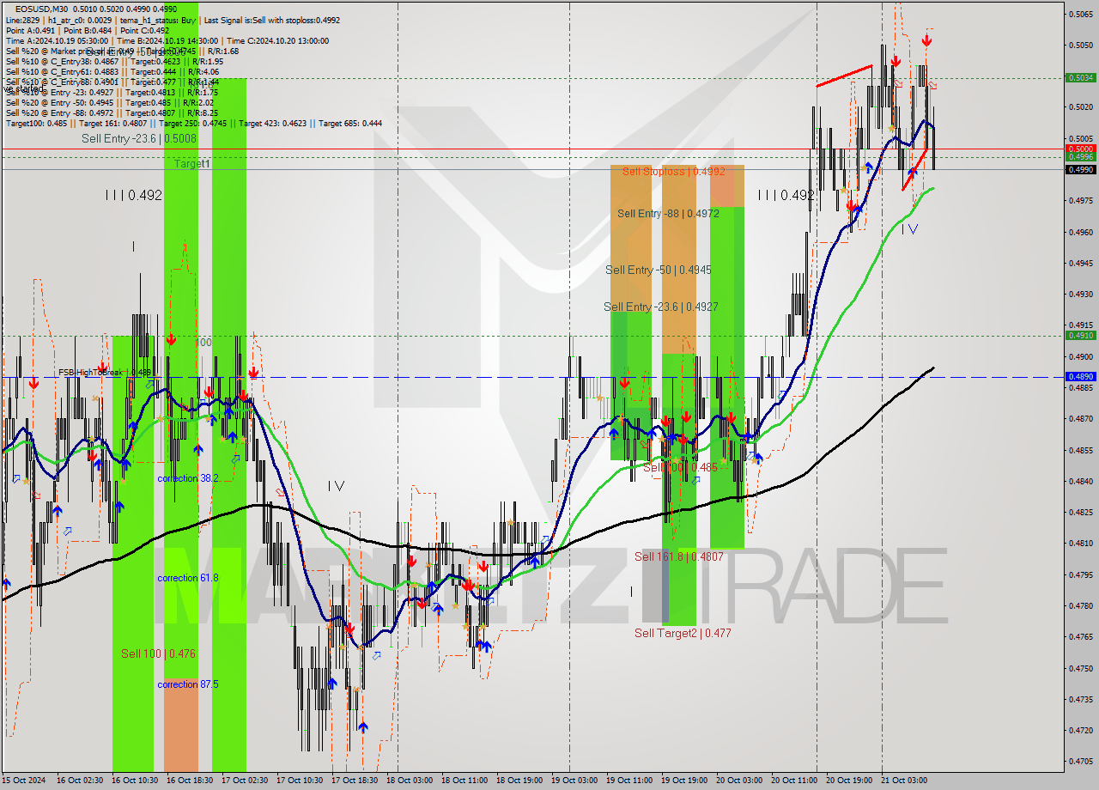Click the 0.4930 price axis tick
This screenshot has height=790, width=1099.
pyautogui.click(x=1080, y=294)
